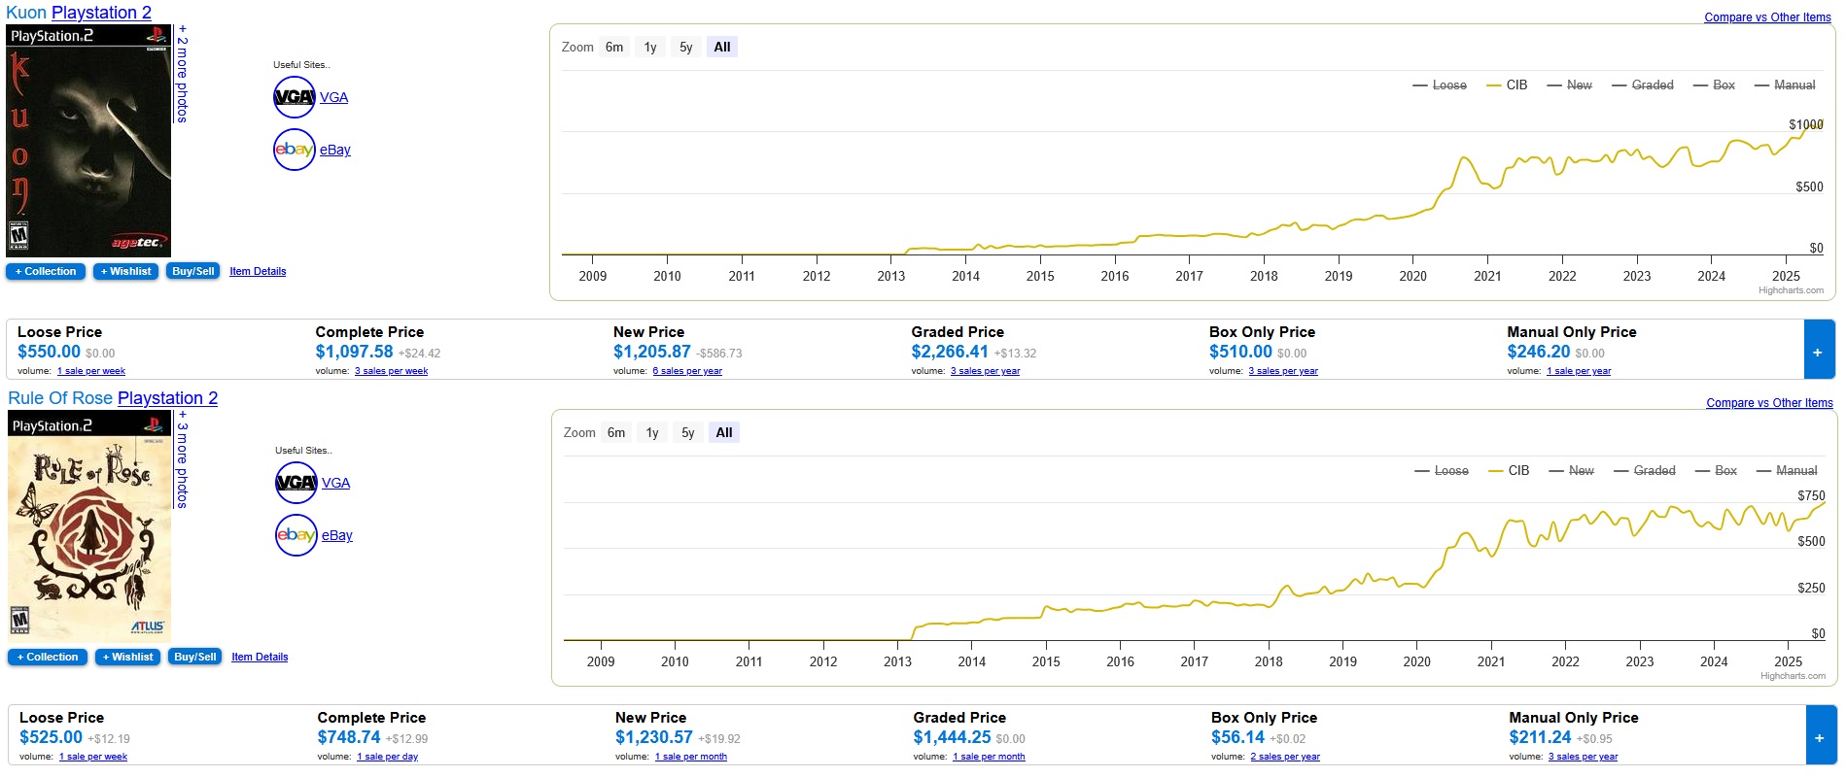This screenshot has height=778, width=1846.
Task: Open Kuon new volume 6 sales per year
Action: pyautogui.click(x=687, y=371)
